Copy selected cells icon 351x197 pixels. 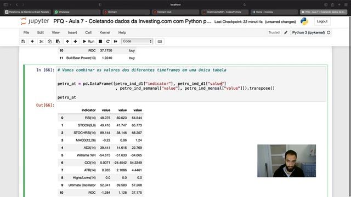(50, 42)
